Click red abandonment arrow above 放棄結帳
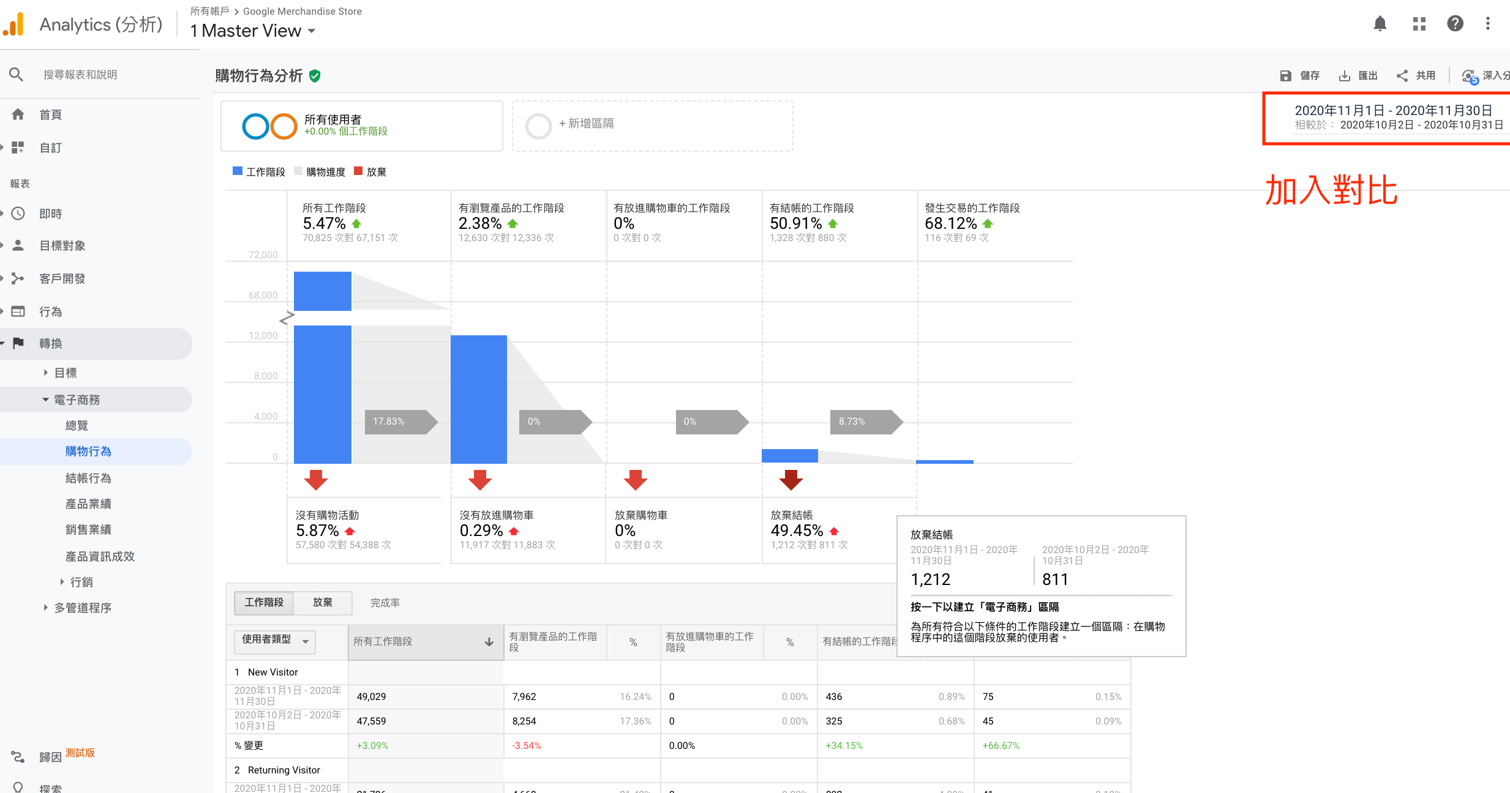The height and width of the screenshot is (793, 1510). coord(791,480)
